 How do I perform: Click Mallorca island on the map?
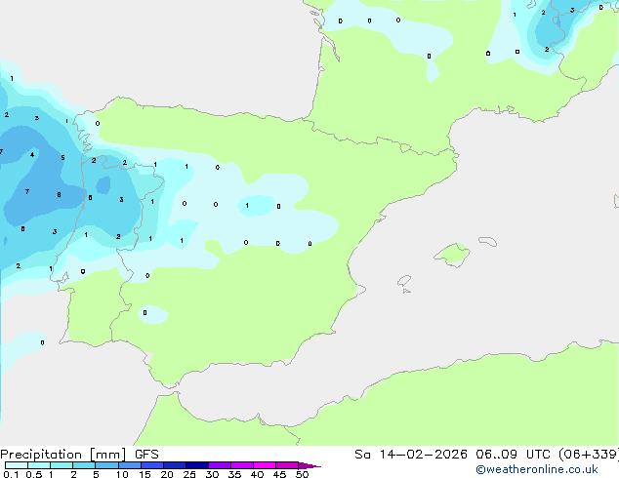pyautogui.click(x=452, y=256)
